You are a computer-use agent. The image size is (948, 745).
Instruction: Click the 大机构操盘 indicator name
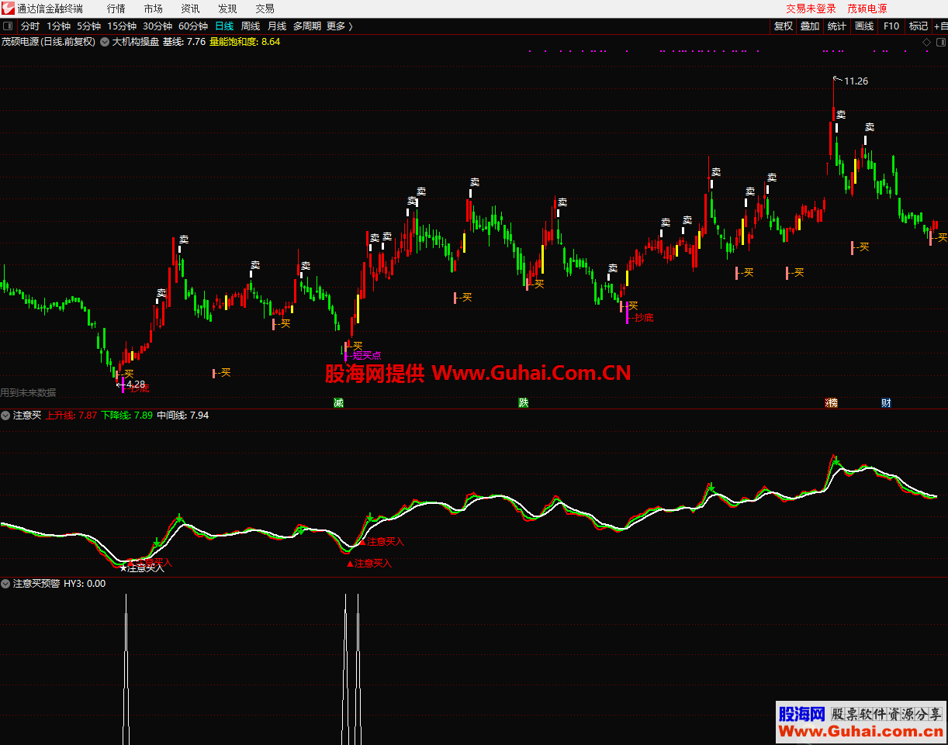136,42
